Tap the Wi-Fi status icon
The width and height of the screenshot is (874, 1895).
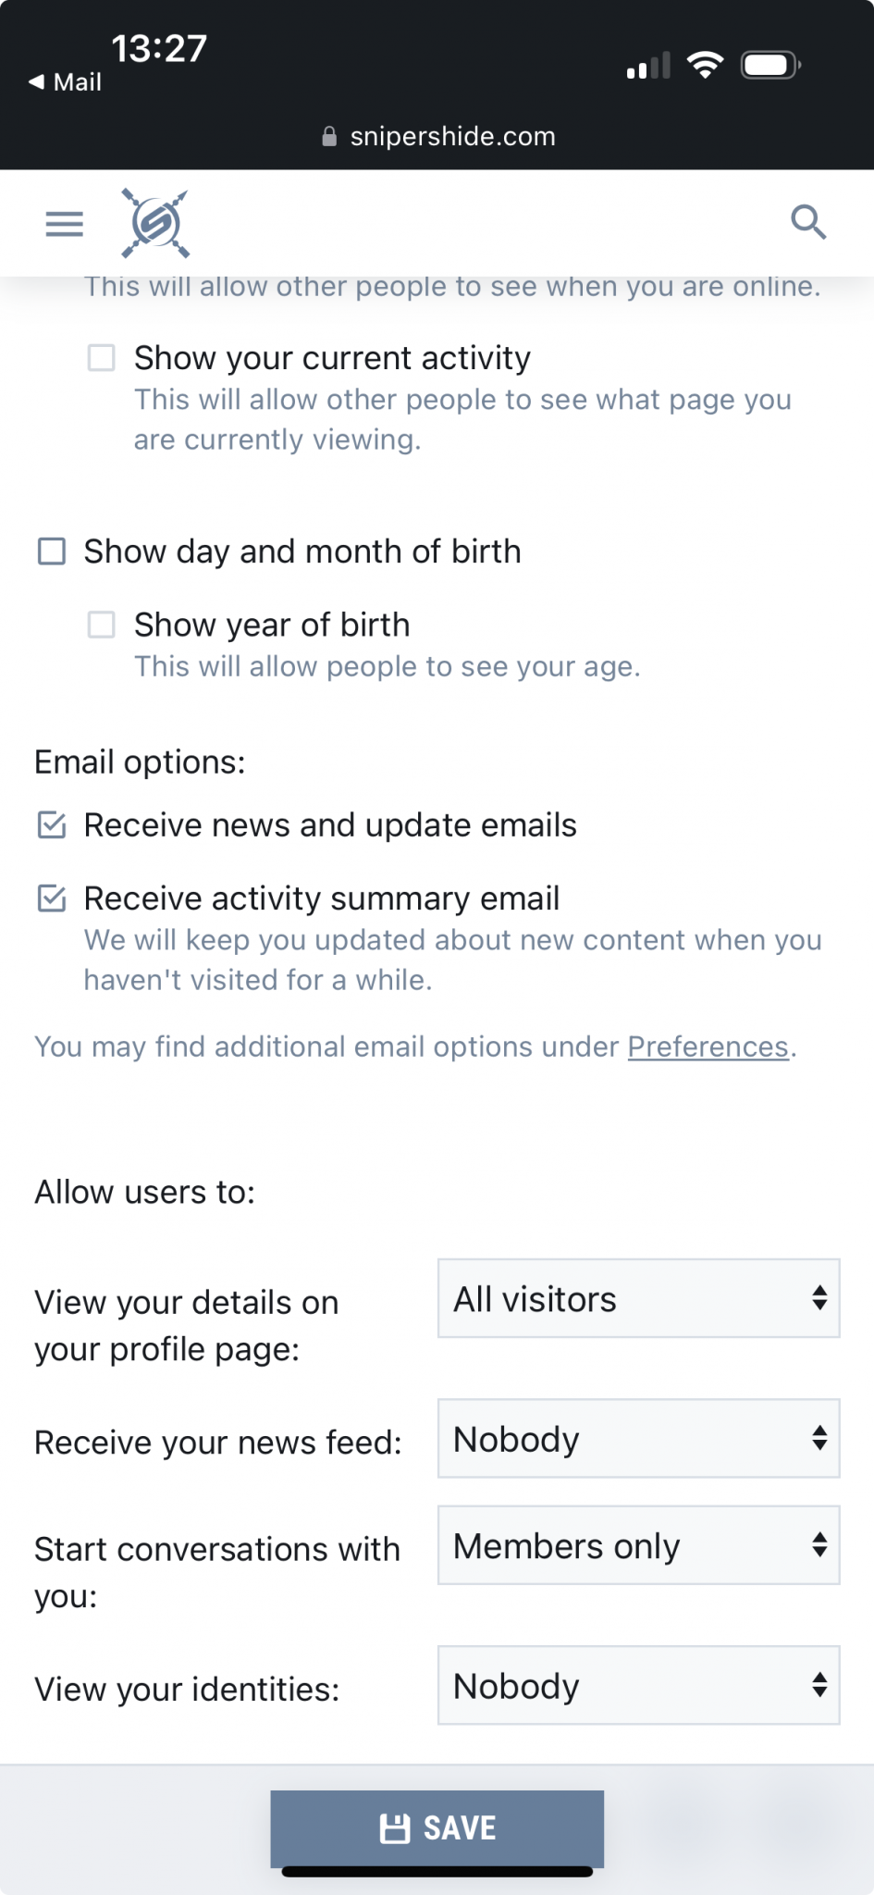[x=705, y=65]
